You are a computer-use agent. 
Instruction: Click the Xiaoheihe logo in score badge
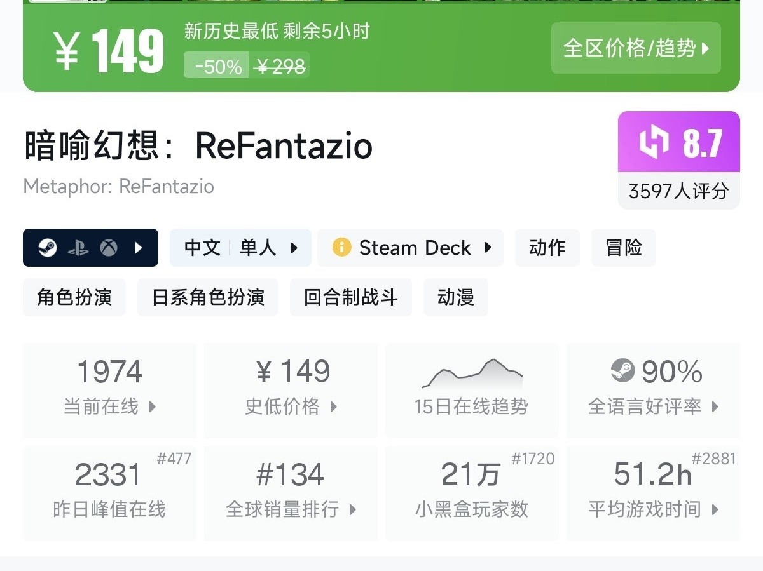(654, 142)
